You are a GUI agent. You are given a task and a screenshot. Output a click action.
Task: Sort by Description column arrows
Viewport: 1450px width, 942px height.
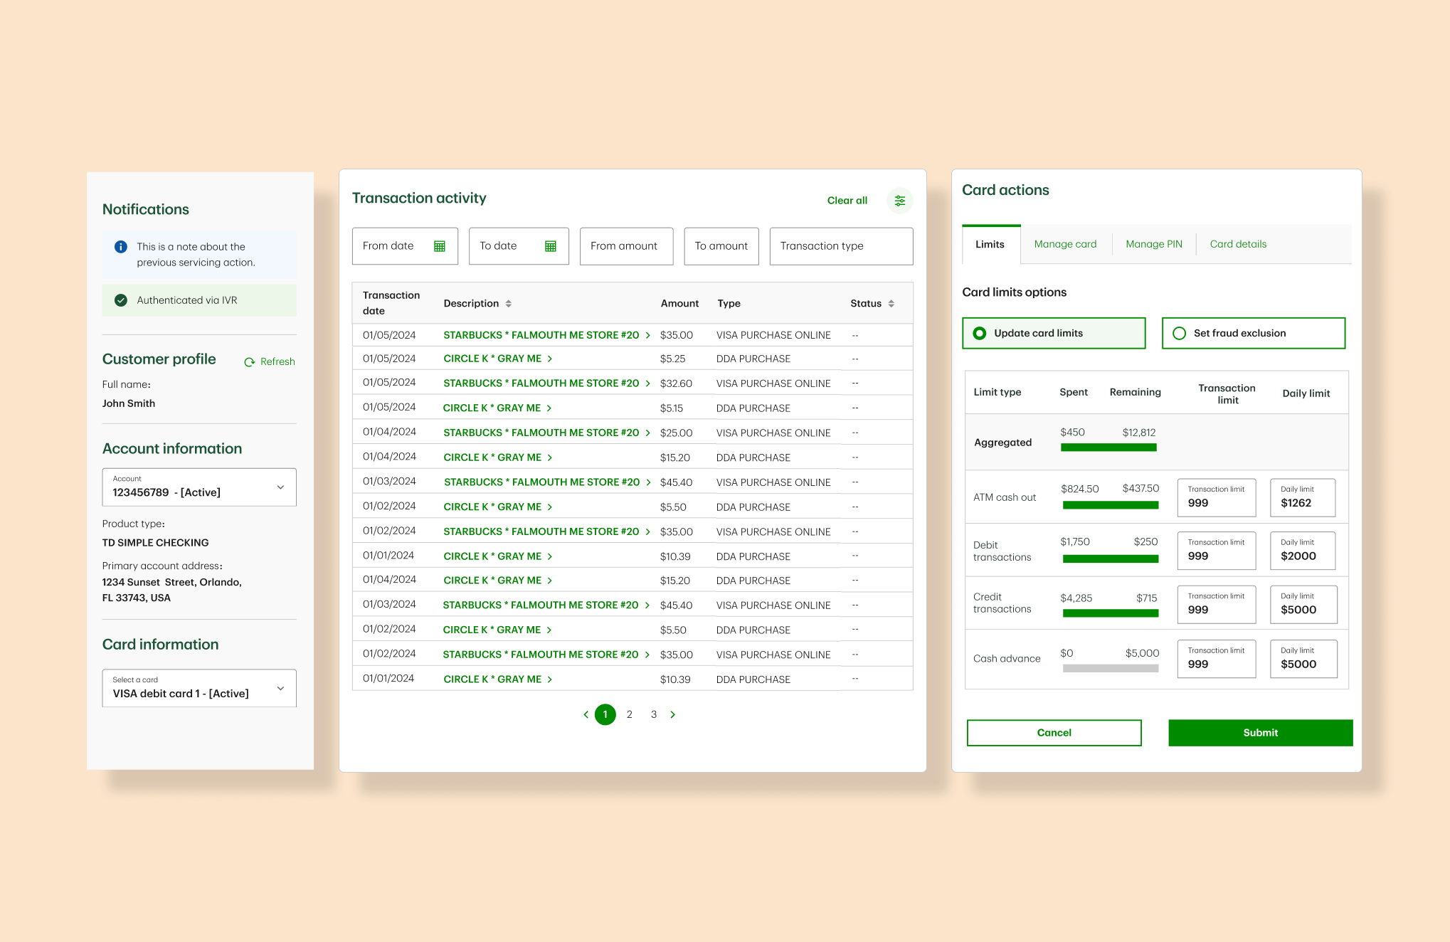[509, 304]
